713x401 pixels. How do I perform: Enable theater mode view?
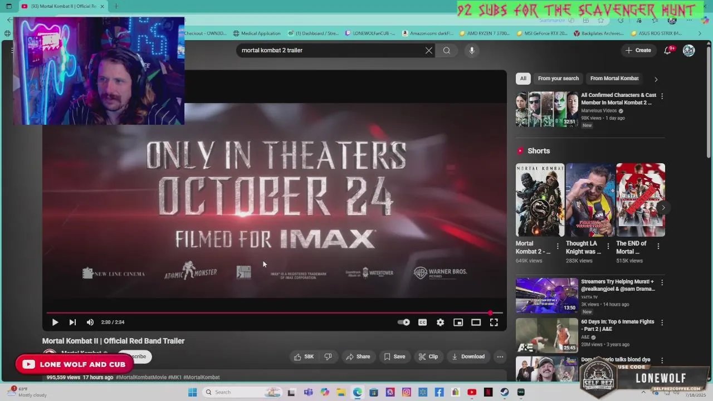pos(476,322)
